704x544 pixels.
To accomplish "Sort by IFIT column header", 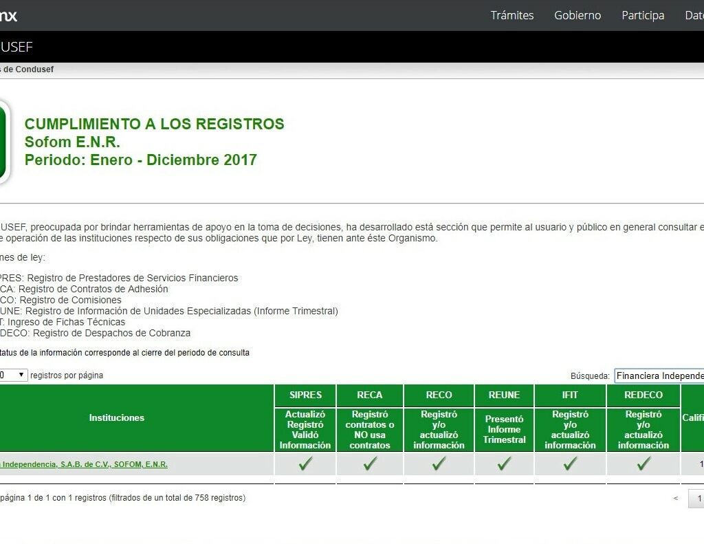I will (x=570, y=395).
